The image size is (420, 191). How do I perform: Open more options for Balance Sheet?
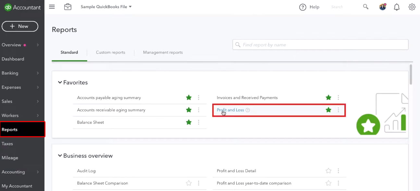click(x=199, y=122)
